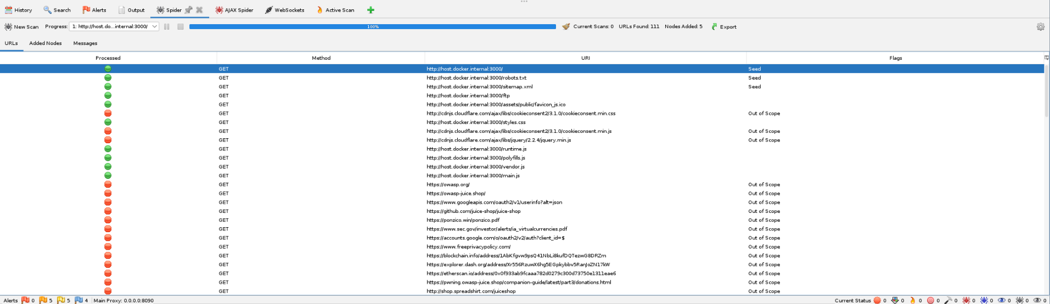1050x304 pixels.
Task: Click the blue eye status icon
Action: coord(1002,300)
